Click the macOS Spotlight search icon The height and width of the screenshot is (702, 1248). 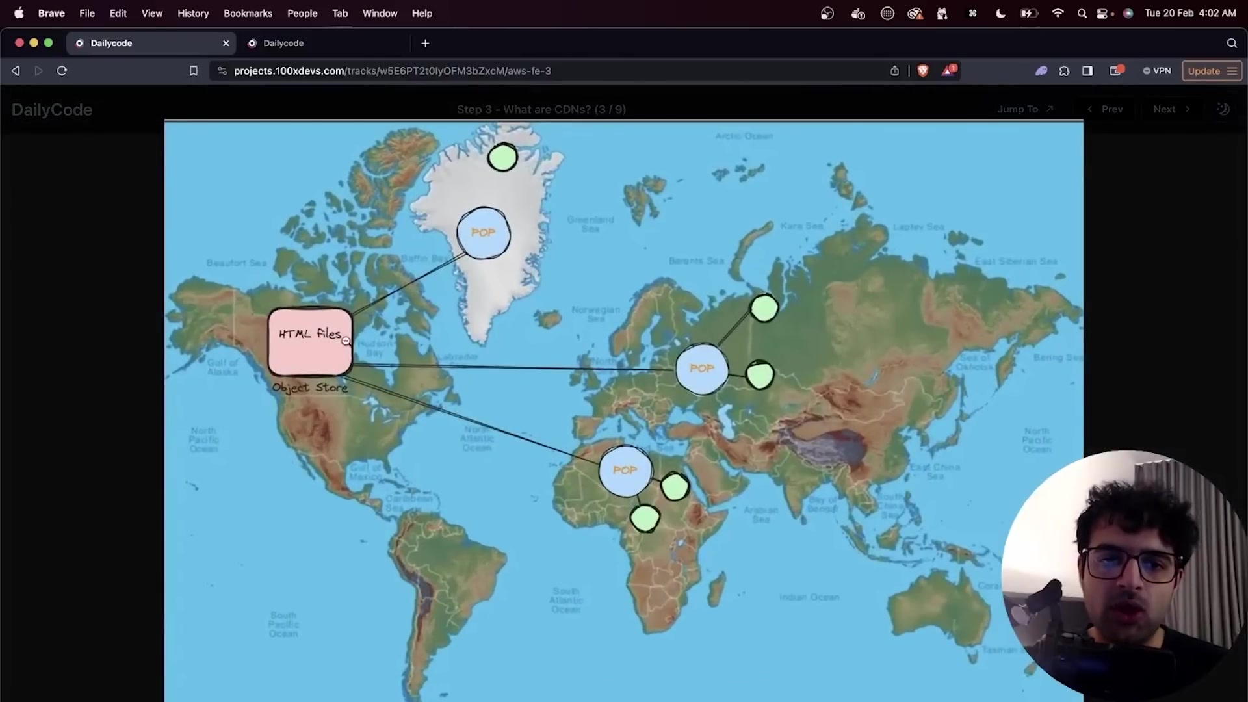tap(1082, 13)
